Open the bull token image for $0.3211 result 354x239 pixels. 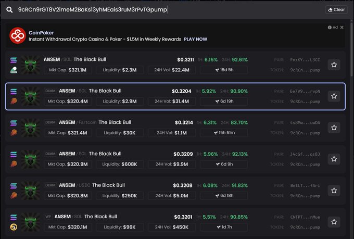[31, 65]
